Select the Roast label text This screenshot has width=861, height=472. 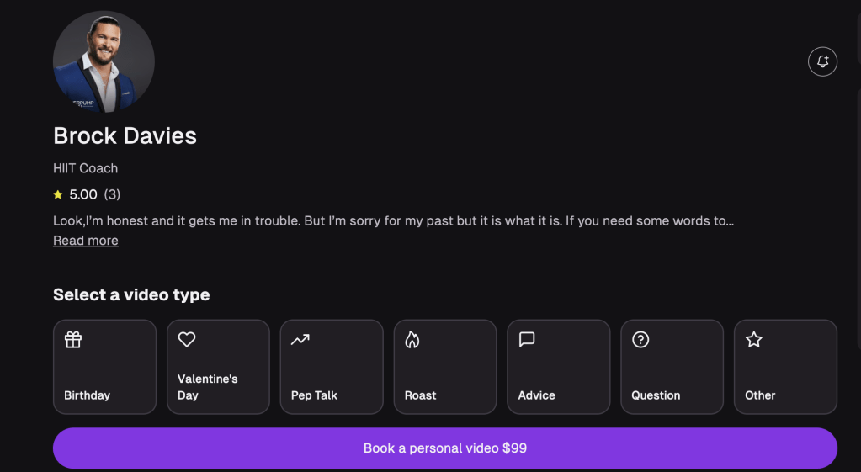coord(420,395)
